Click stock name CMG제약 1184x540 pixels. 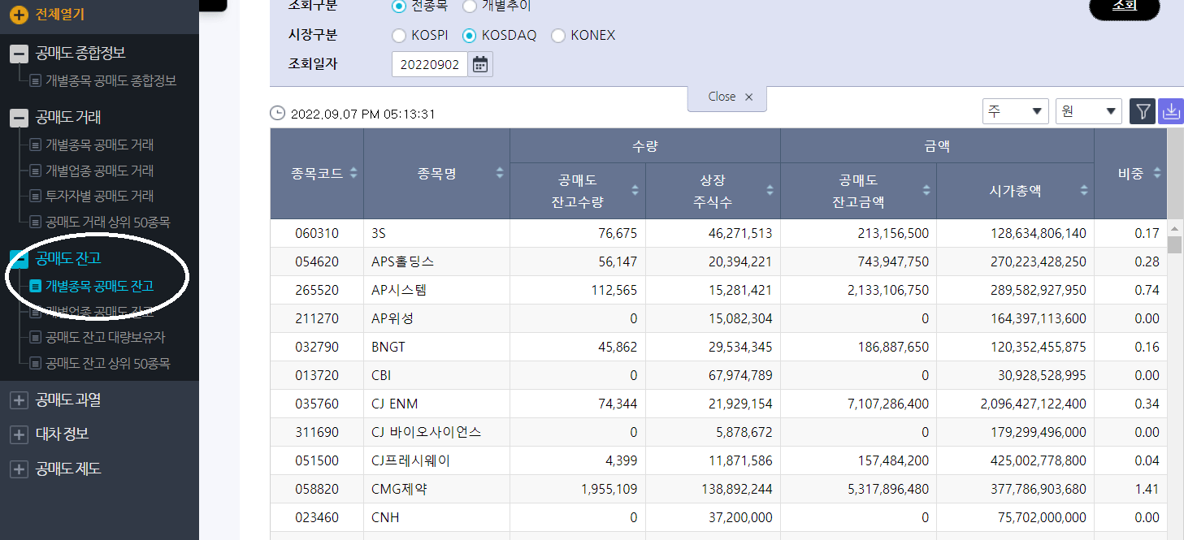399,489
